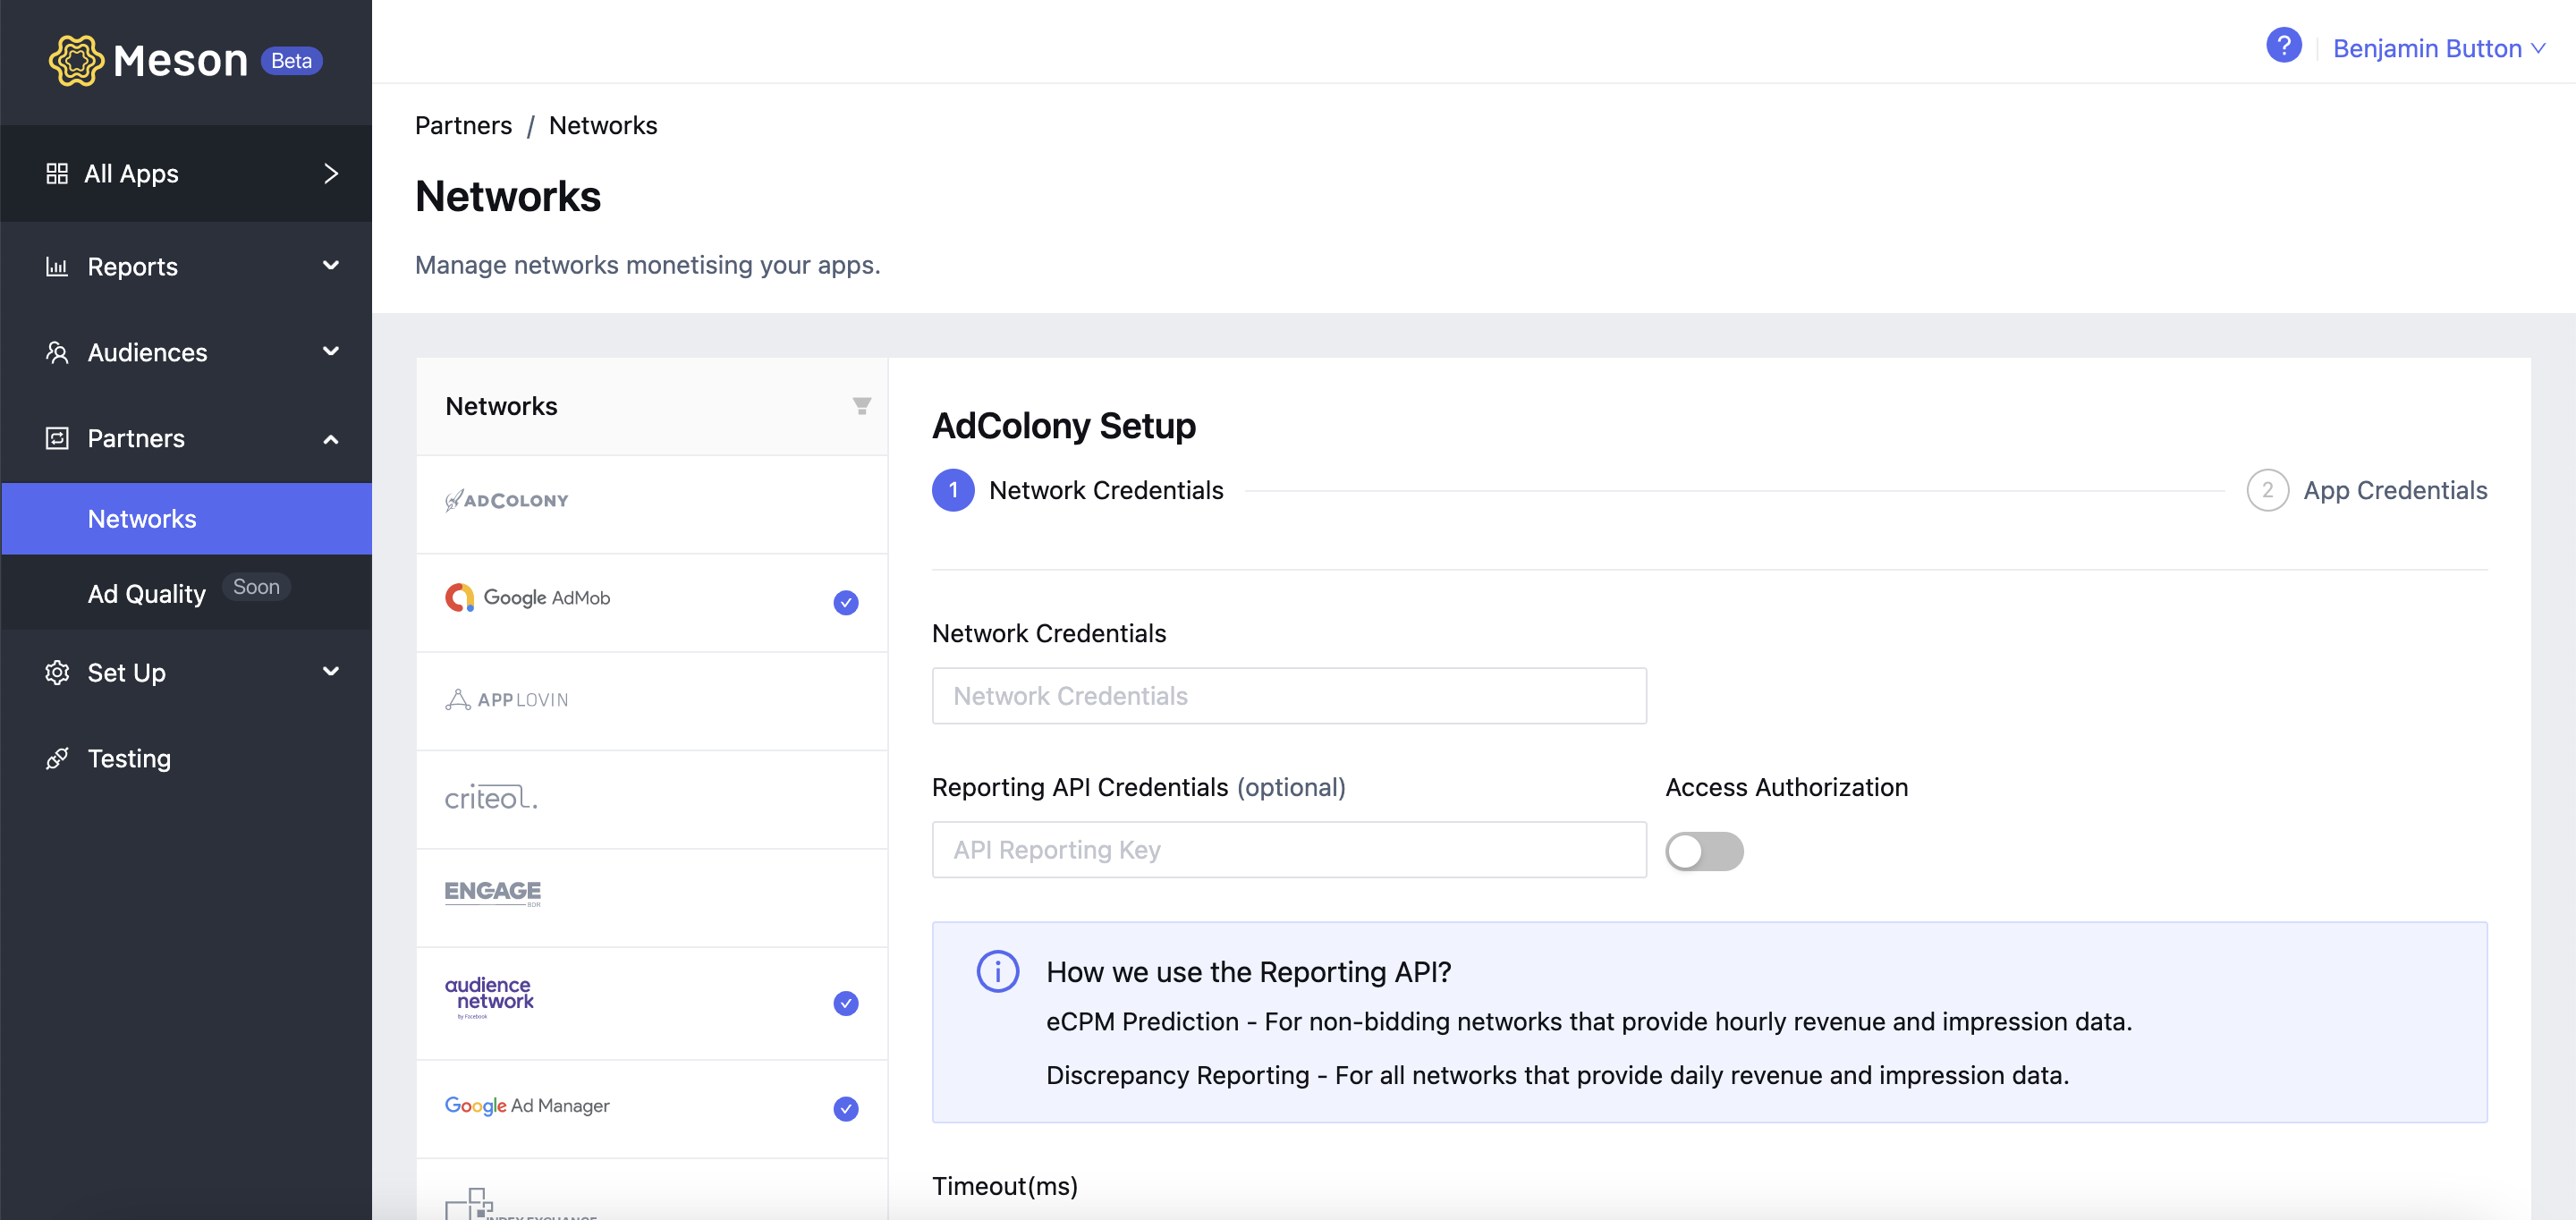Expand the Set Up menu chevron
This screenshot has height=1220, width=2576.
coord(330,671)
